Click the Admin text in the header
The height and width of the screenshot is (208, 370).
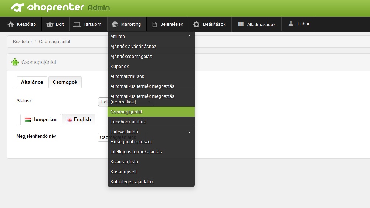(99, 8)
